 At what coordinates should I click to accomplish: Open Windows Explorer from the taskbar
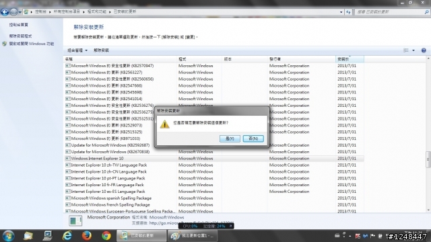pyautogui.click(x=28, y=236)
